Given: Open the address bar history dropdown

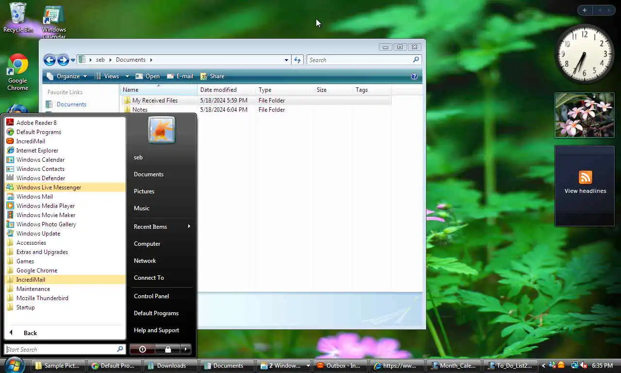Looking at the screenshot, I should click(x=286, y=60).
